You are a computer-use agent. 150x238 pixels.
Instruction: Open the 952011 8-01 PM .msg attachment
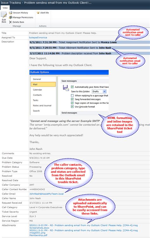84,230
